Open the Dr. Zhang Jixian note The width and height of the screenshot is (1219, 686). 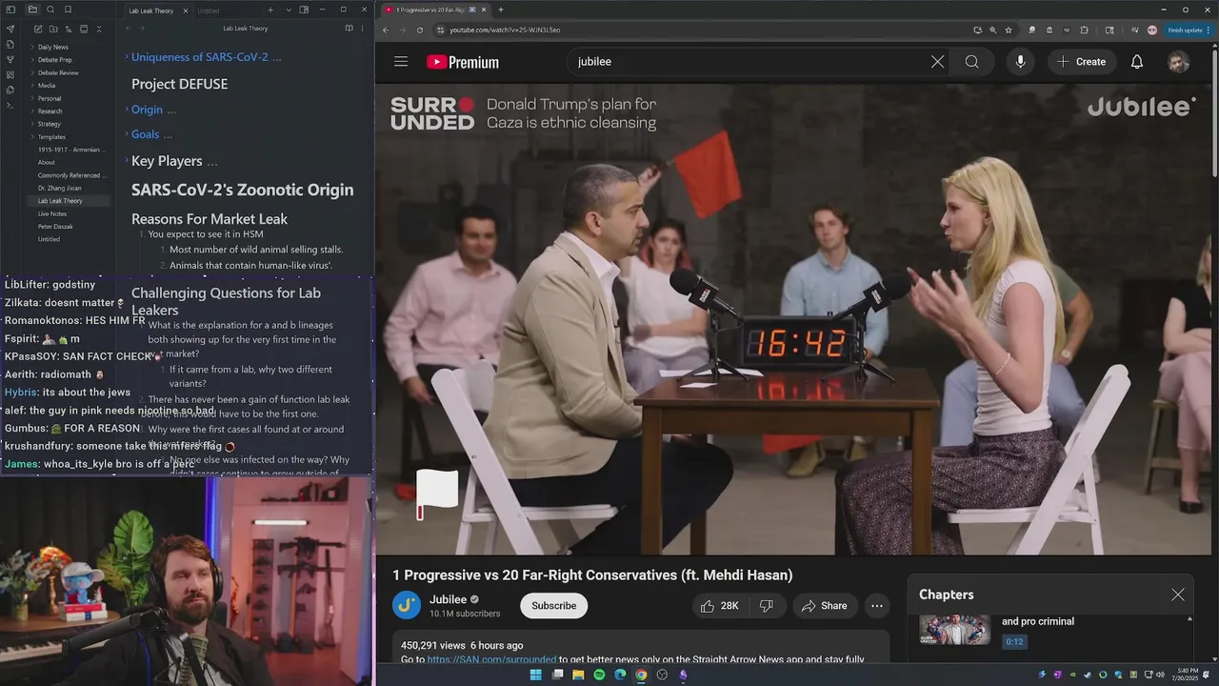click(59, 189)
